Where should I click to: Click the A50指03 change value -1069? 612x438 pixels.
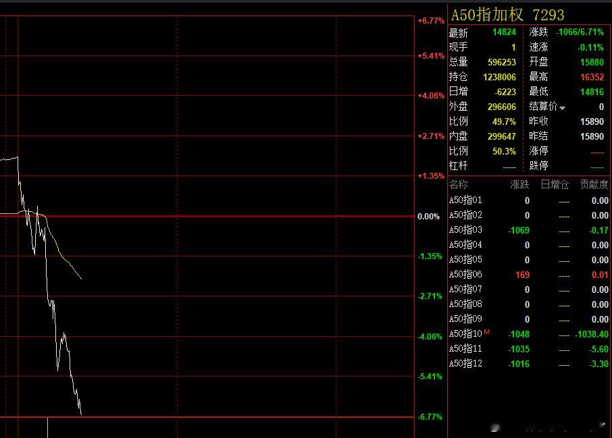[519, 230]
